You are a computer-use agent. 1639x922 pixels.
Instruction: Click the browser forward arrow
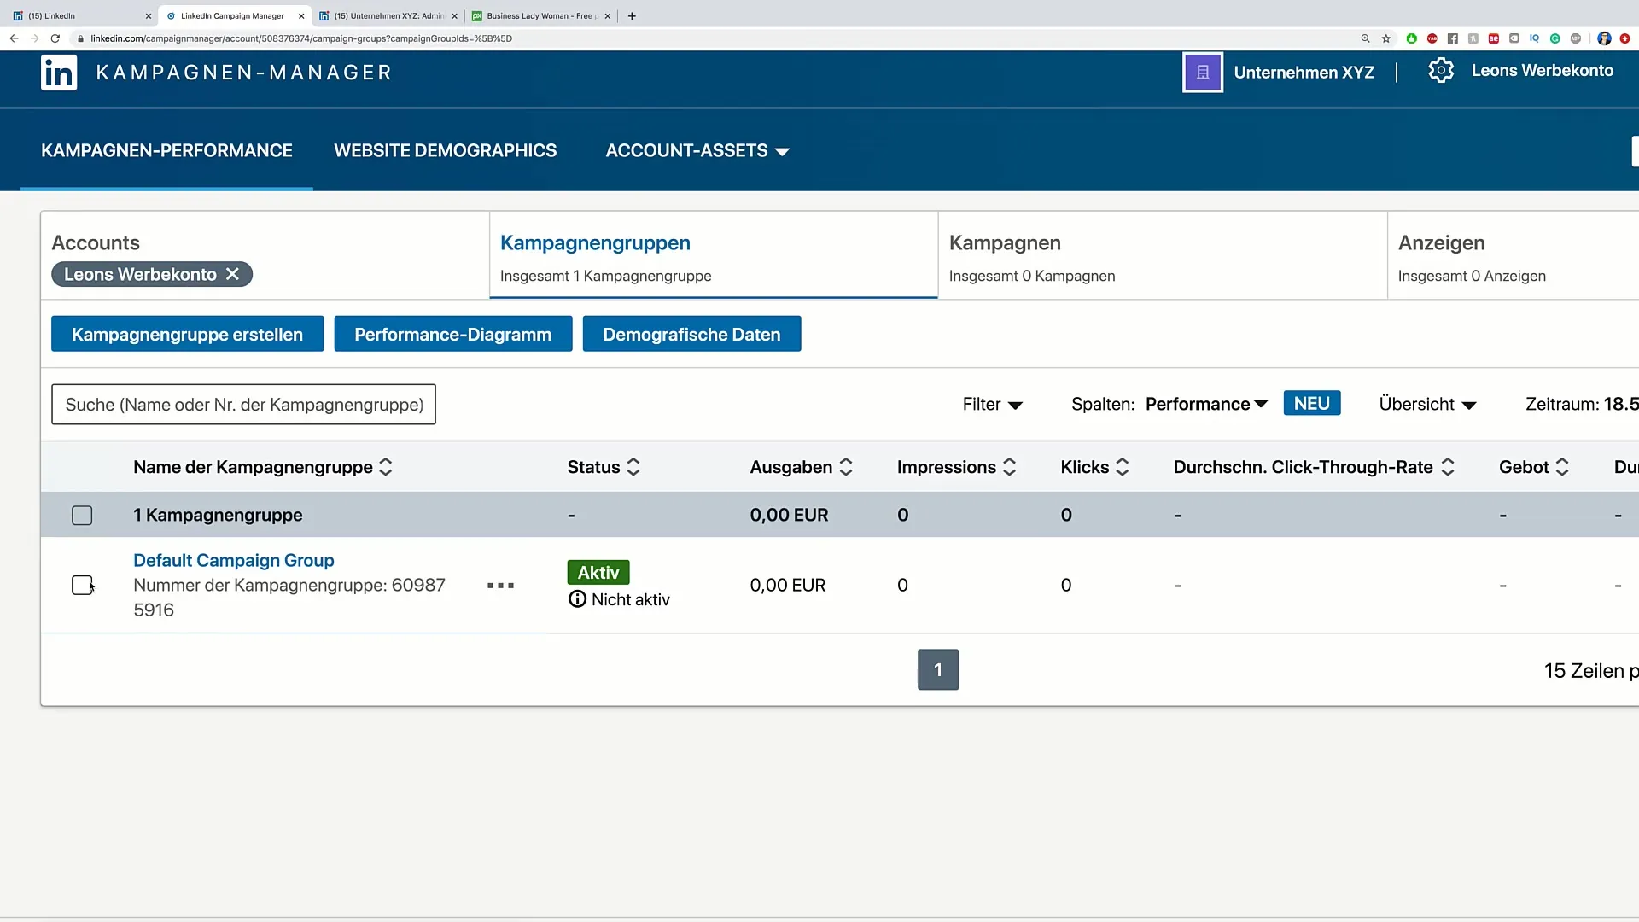(34, 38)
